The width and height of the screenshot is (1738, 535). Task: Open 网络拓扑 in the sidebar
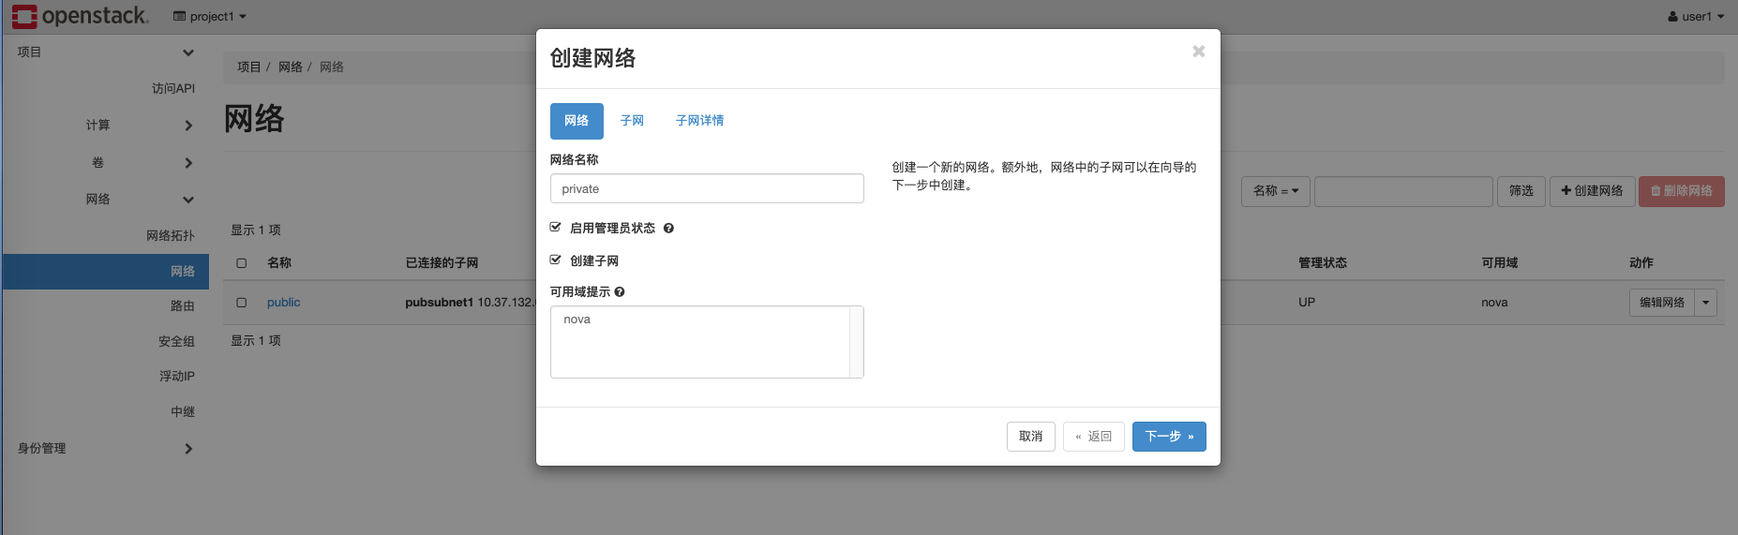[171, 236]
